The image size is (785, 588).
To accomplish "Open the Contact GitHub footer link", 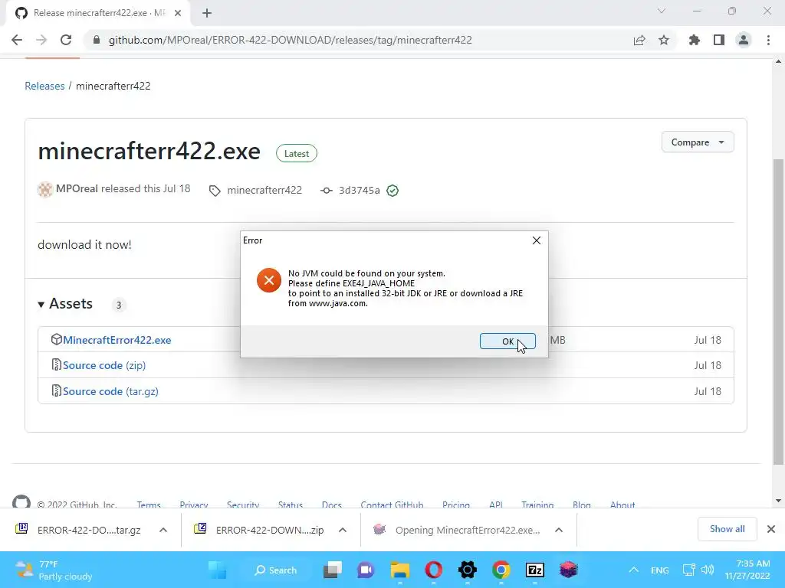I will [x=392, y=505].
